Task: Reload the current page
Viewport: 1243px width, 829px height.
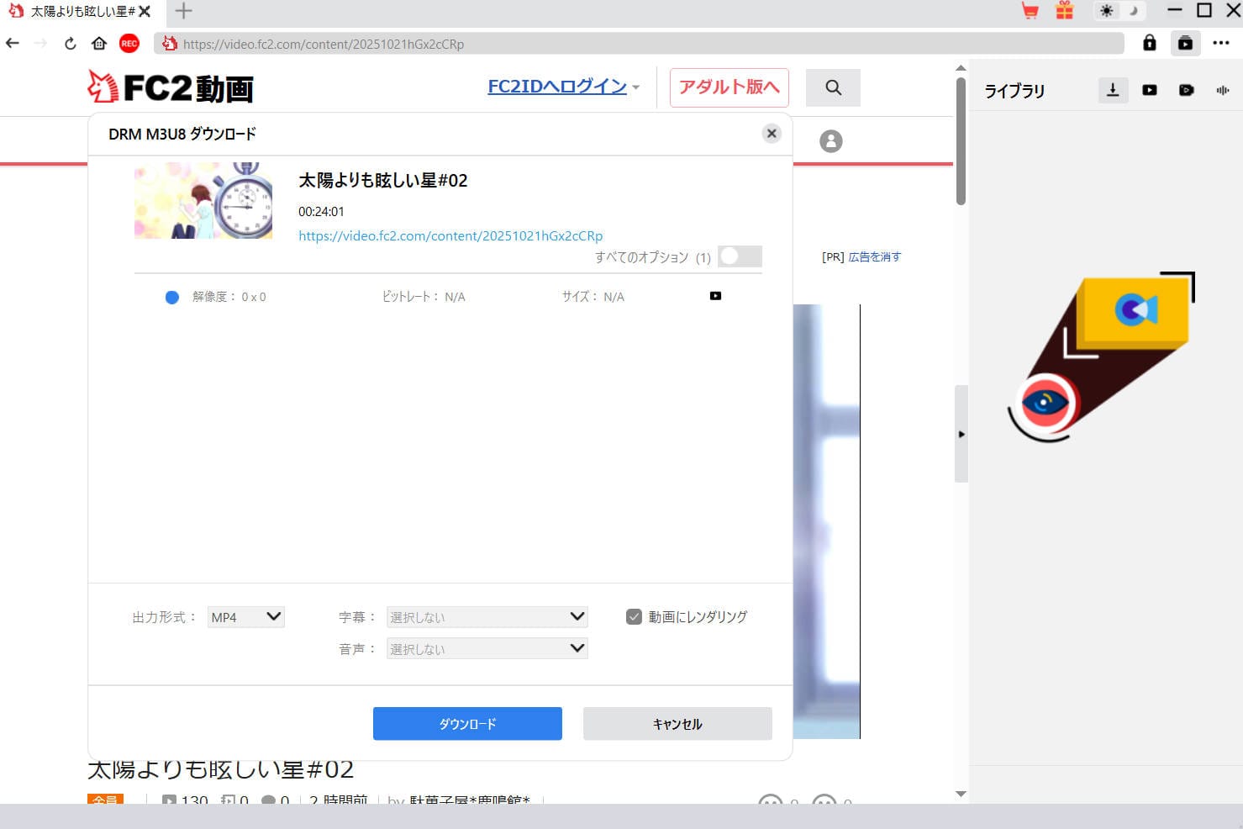Action: (71, 44)
